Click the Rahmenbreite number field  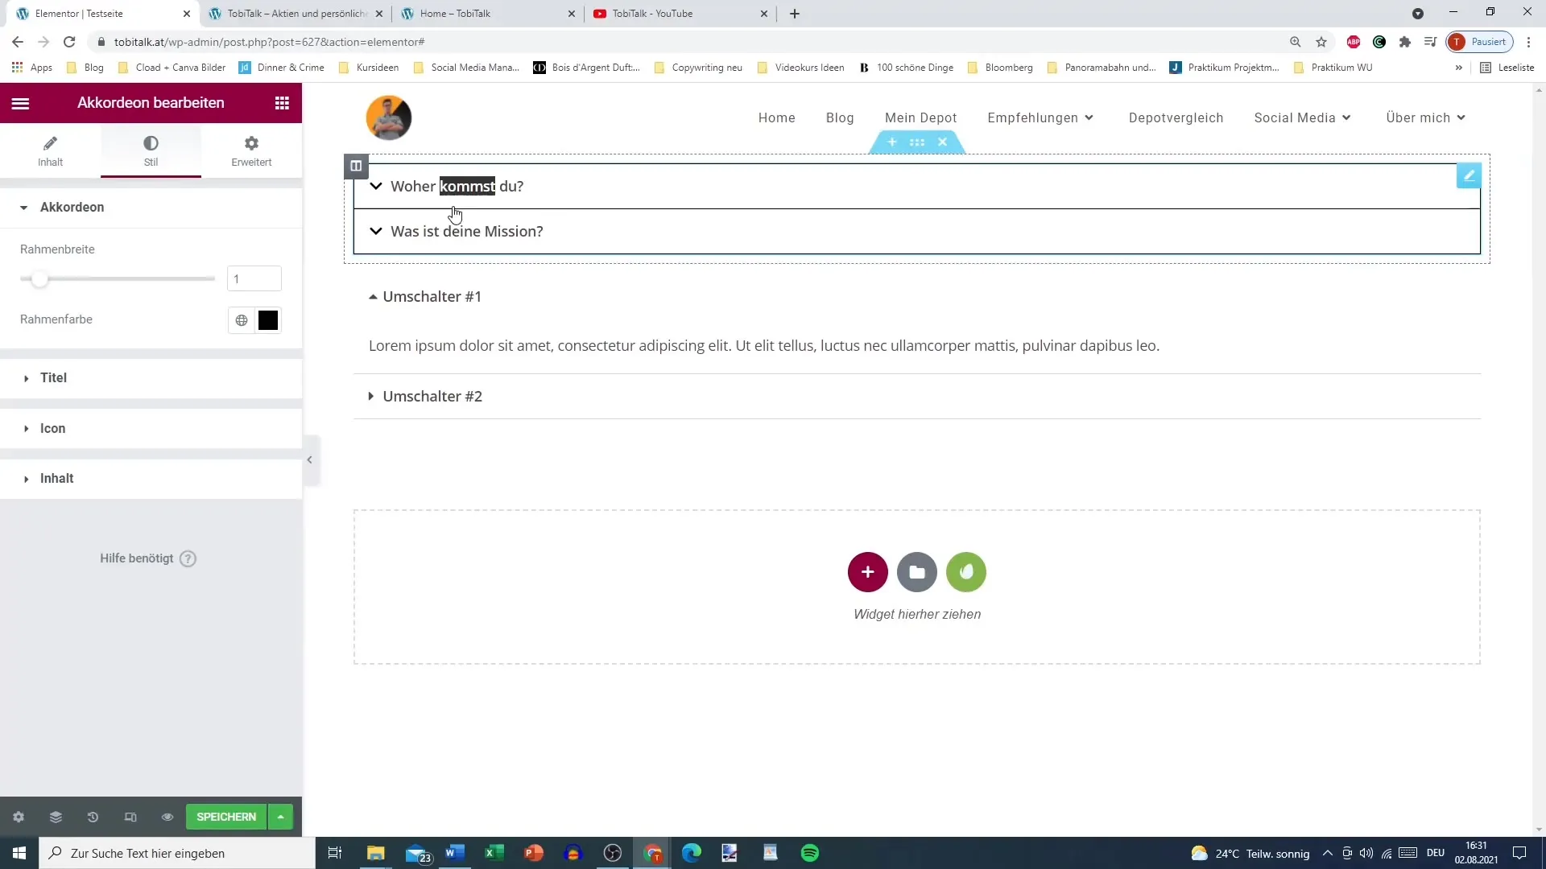254,279
